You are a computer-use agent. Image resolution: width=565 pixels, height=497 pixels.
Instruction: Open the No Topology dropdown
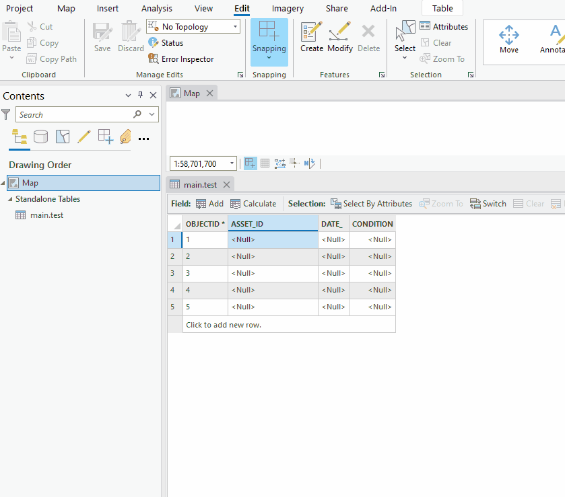coord(235,27)
